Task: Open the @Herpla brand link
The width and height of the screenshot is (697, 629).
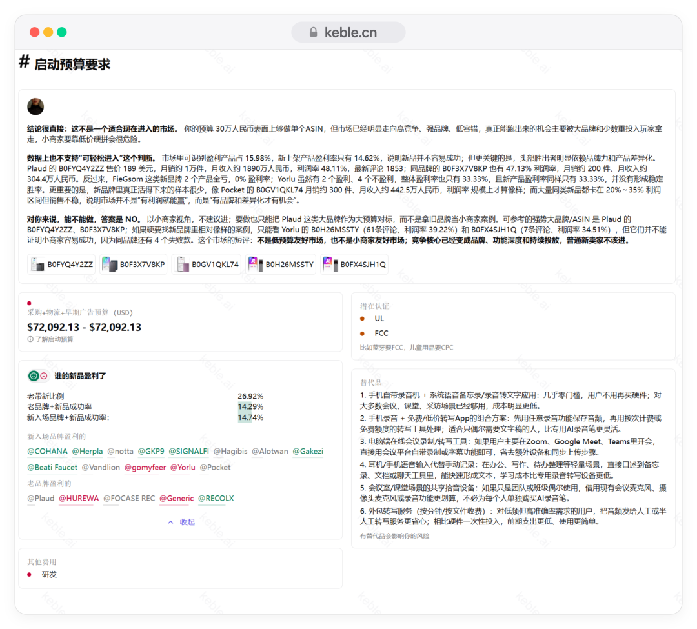Action: 87,452
